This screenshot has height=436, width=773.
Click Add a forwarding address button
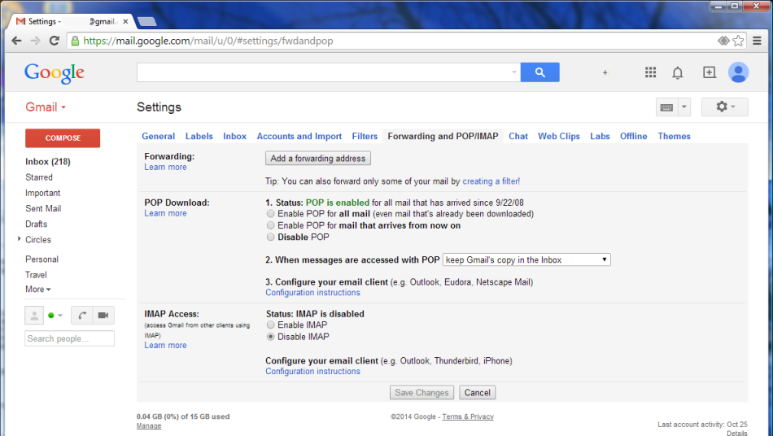point(318,158)
